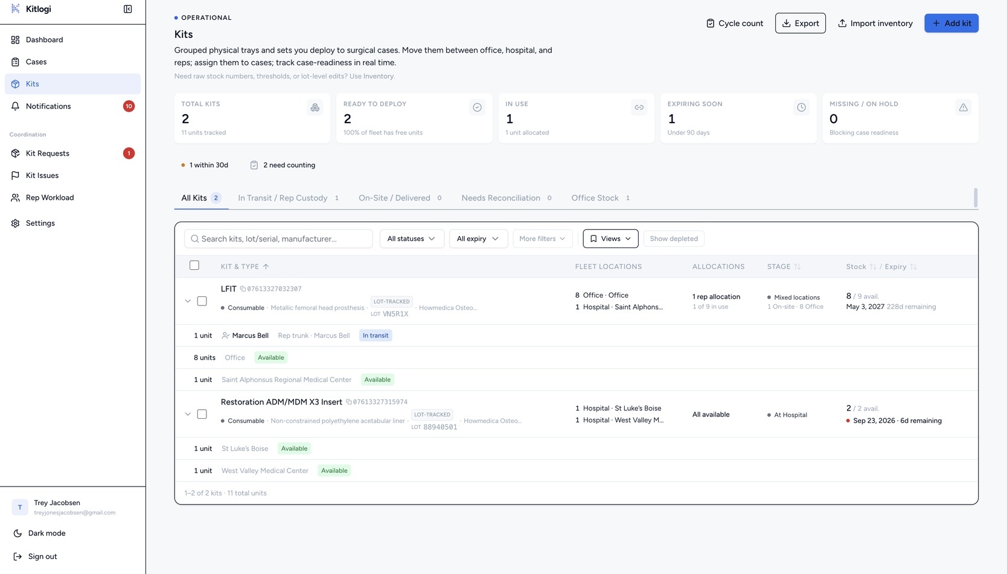Select Kits in the sidebar

(x=72, y=84)
